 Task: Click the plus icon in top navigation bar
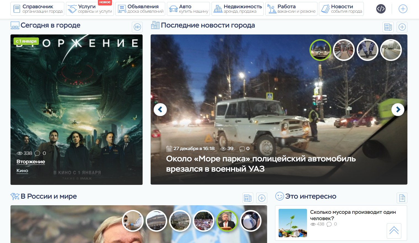coord(403,9)
